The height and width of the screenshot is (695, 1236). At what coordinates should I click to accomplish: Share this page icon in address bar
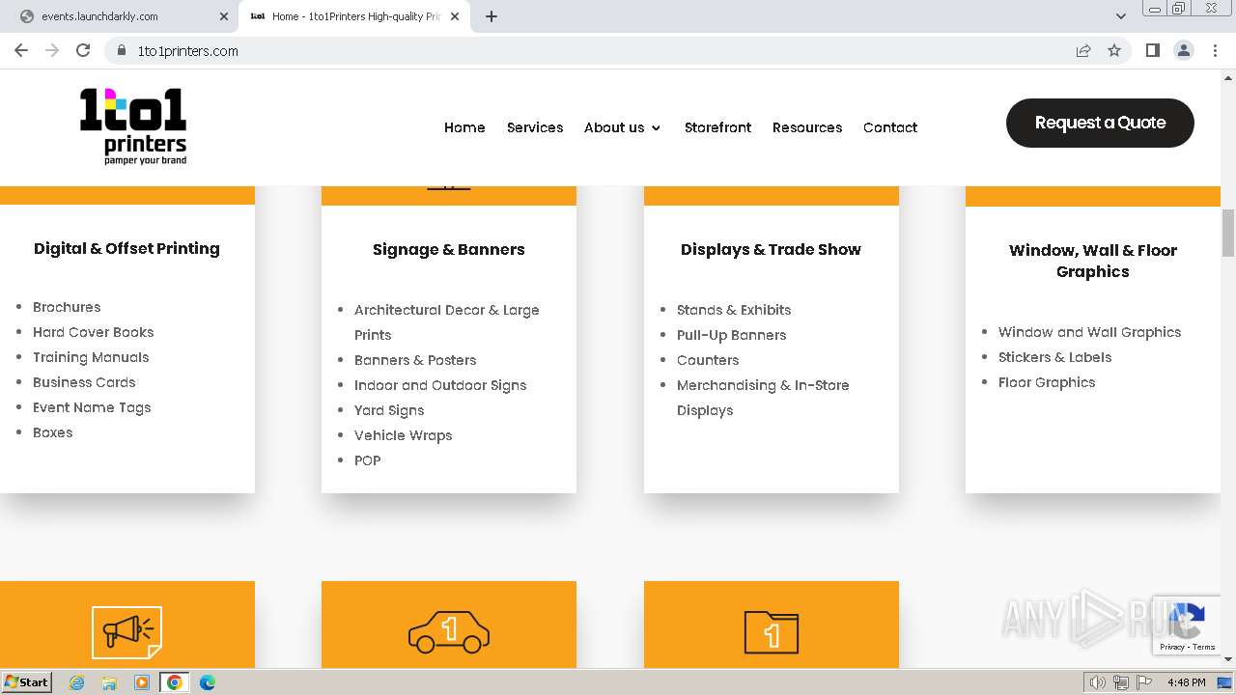tap(1083, 50)
